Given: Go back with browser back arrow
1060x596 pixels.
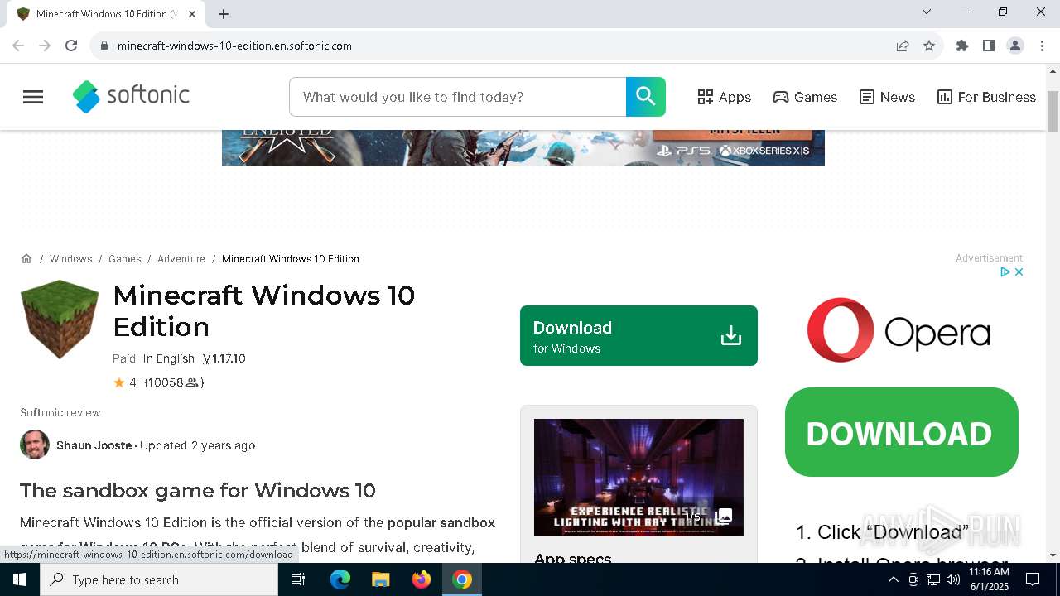Looking at the screenshot, I should (18, 46).
